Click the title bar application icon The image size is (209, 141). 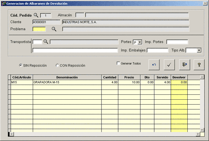pos(3,3)
